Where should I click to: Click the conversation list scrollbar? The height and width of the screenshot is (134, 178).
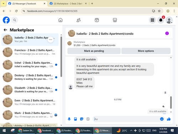[61, 56]
